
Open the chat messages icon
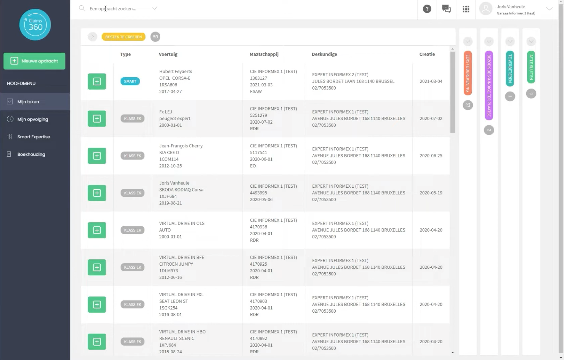[446, 9]
